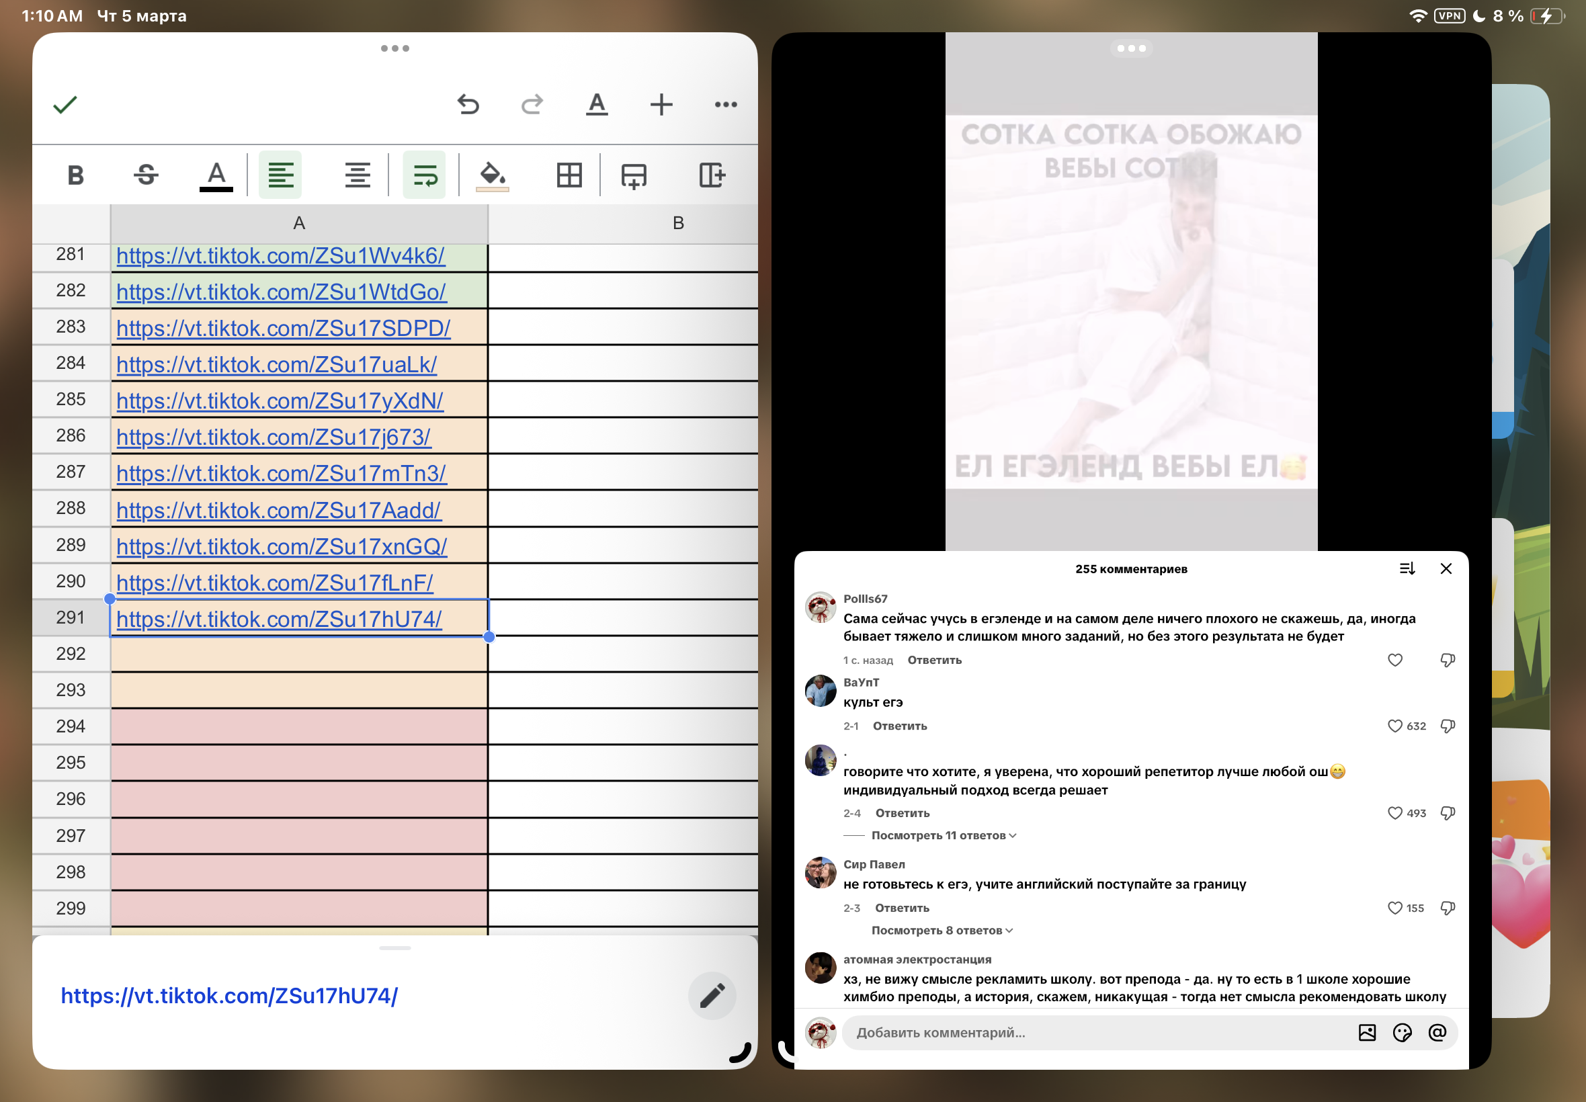Image resolution: width=1586 pixels, height=1102 pixels.
Task: Open the ZSu17yXdN TikTok link
Action: (280, 401)
